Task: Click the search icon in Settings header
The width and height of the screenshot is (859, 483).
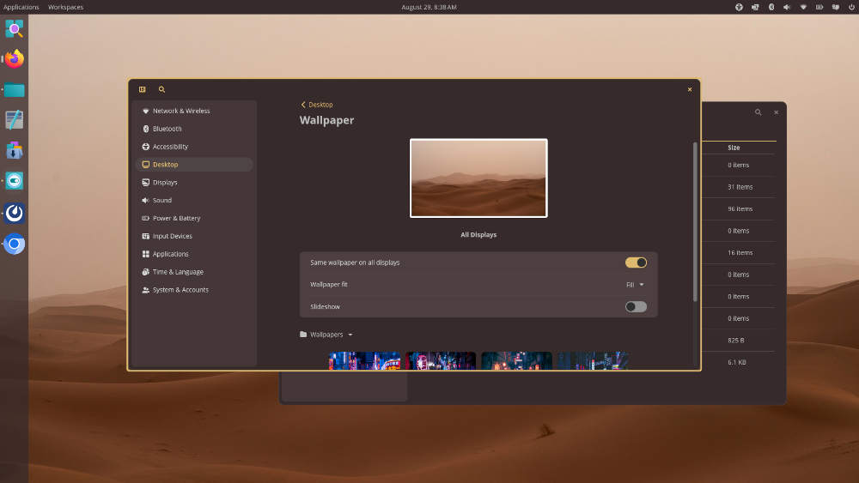Action: click(x=161, y=89)
